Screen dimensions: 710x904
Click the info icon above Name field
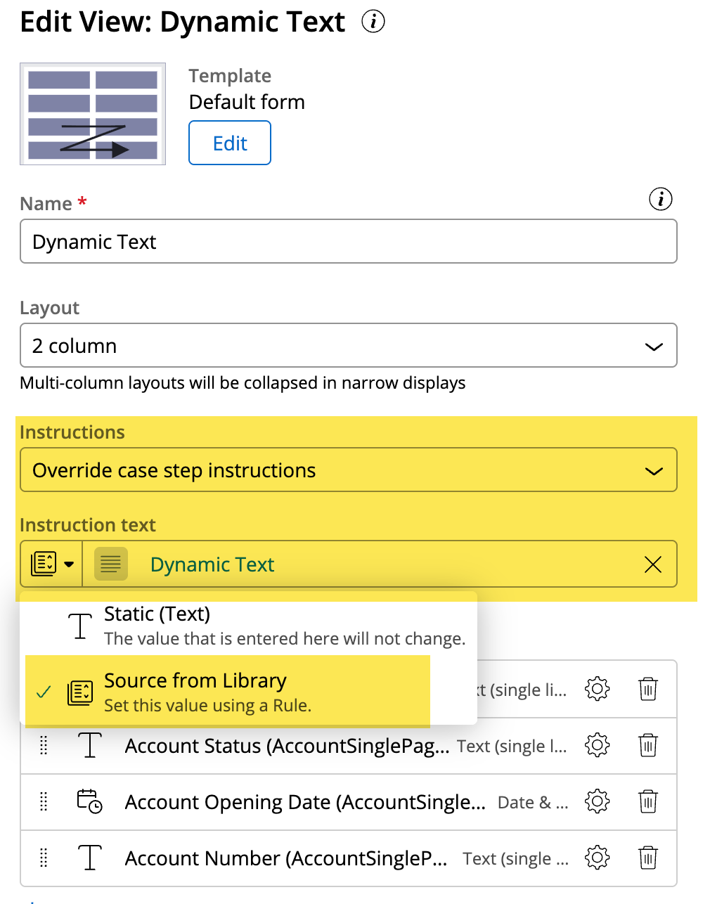[660, 200]
